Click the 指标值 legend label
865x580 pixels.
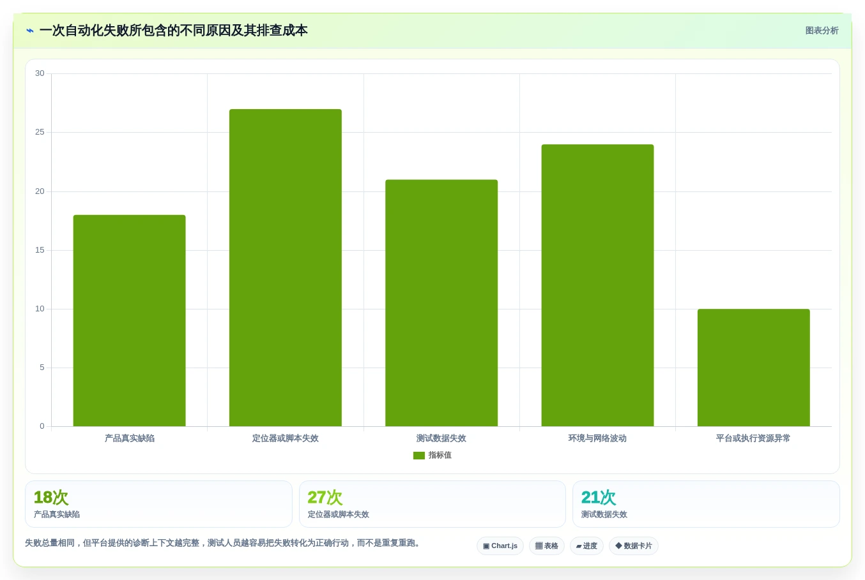pos(440,456)
